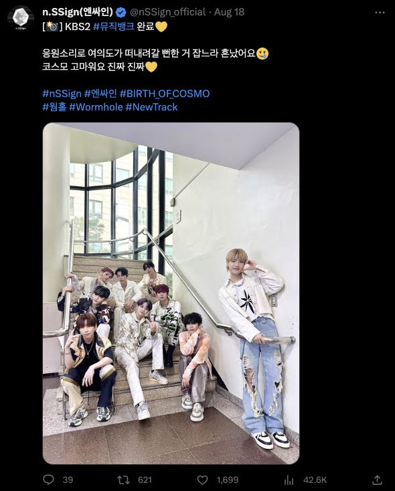Screen dimensions: 395x491
Task: Click the n.SSign profile avatar
Action: coord(21,18)
